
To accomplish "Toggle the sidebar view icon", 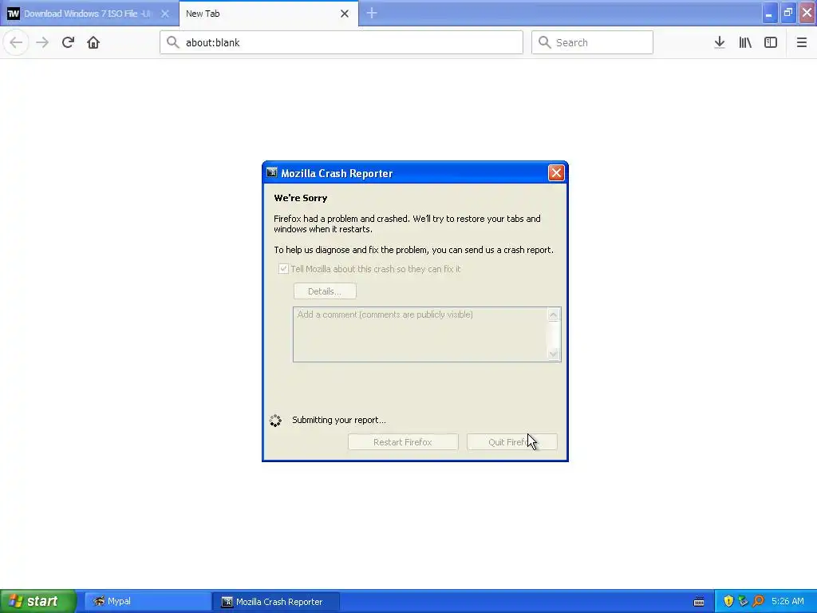I will tap(771, 42).
